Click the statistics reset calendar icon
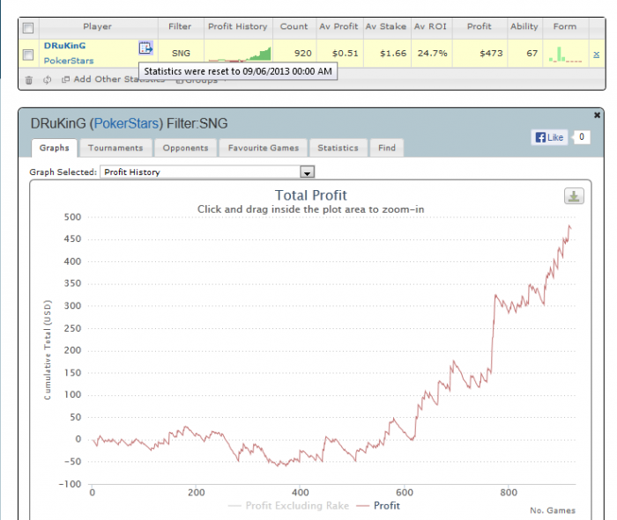617x520 pixels. (145, 48)
